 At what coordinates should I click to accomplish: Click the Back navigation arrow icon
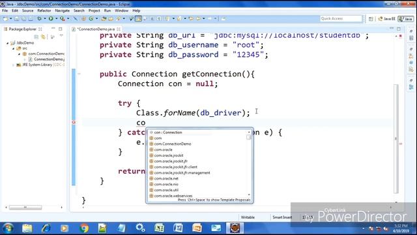198,19
